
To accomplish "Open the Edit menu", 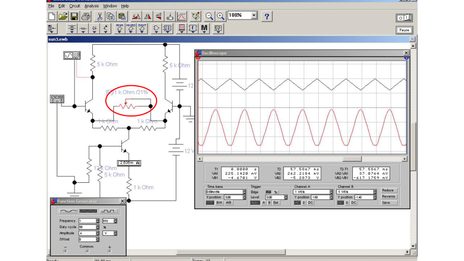I will pyautogui.click(x=62, y=6).
